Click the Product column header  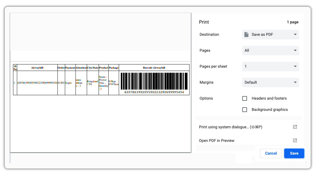pos(104,68)
